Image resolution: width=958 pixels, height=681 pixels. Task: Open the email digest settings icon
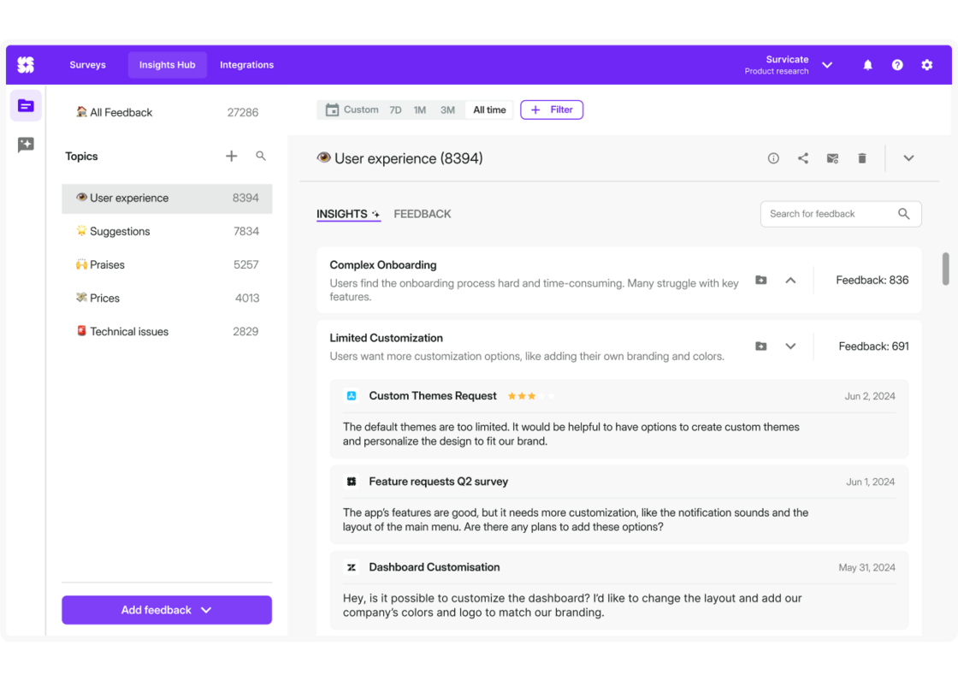coord(831,158)
